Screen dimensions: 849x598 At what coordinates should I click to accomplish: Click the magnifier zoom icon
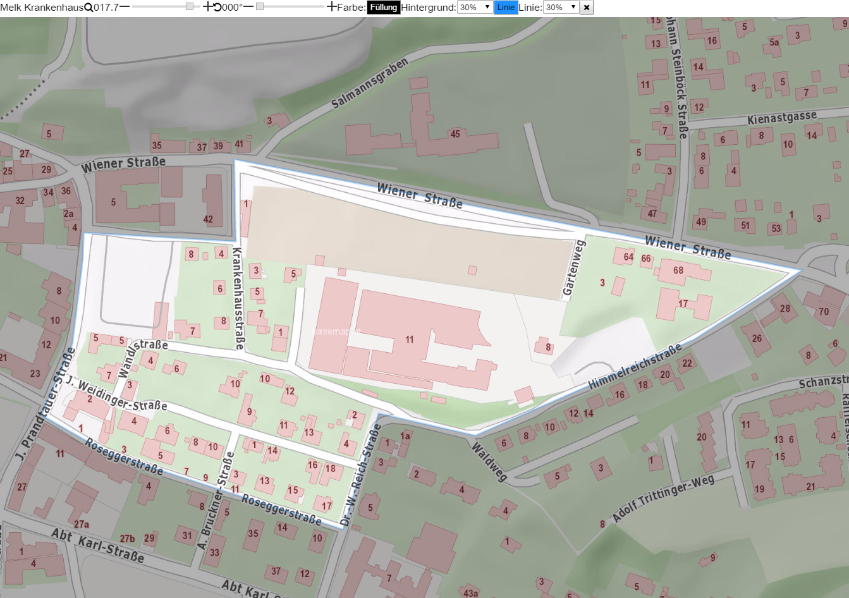89,8
